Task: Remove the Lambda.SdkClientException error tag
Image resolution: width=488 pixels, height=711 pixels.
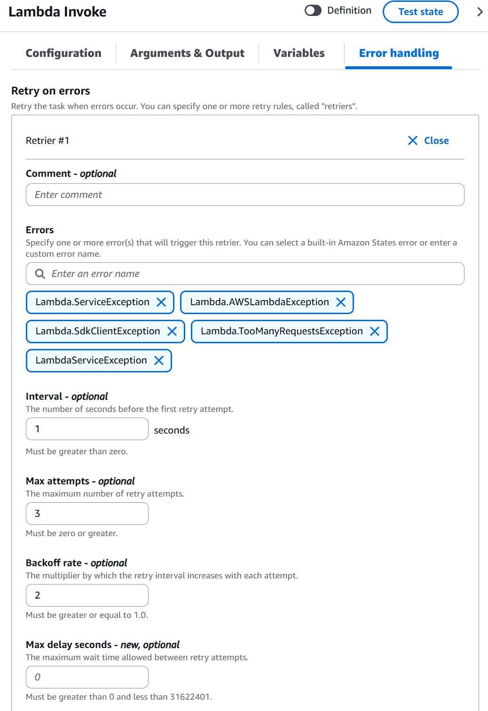Action: 172,332
